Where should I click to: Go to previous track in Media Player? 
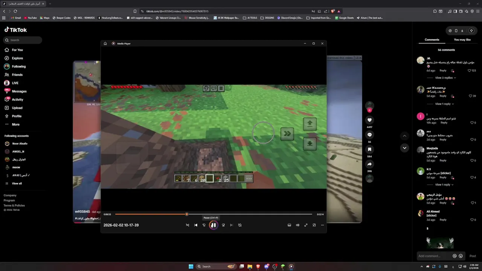click(196, 225)
